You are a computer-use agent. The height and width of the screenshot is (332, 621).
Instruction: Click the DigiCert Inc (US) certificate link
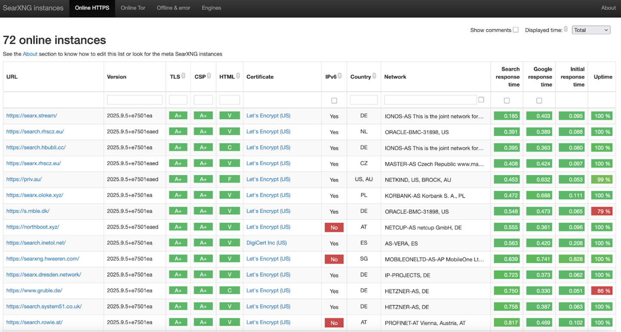[x=267, y=243]
